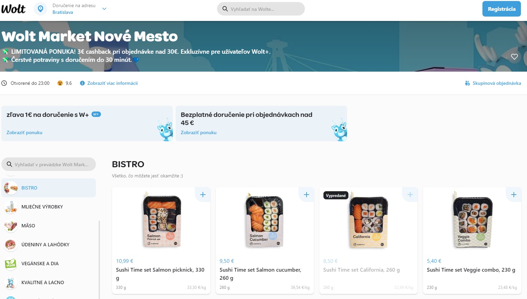Viewport: 527px width, 299px height.
Task: Expand the delivery address dropdown chevron
Action: [104, 9]
